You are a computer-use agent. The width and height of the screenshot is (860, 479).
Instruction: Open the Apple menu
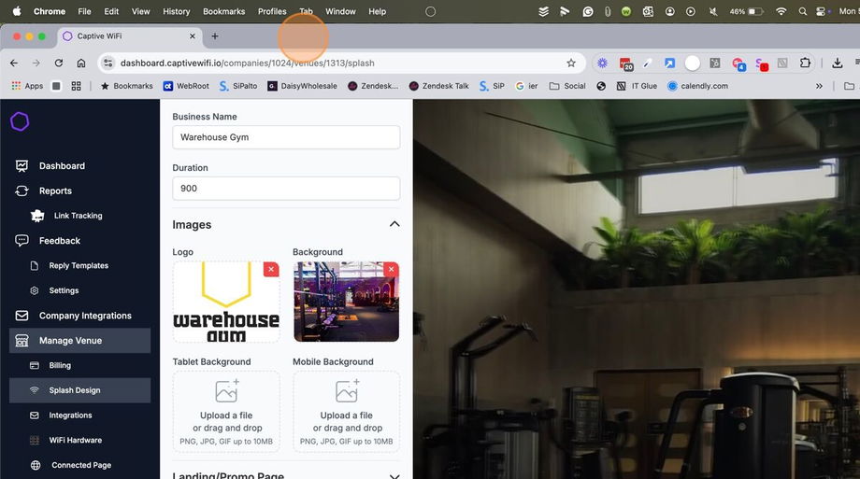click(x=17, y=11)
